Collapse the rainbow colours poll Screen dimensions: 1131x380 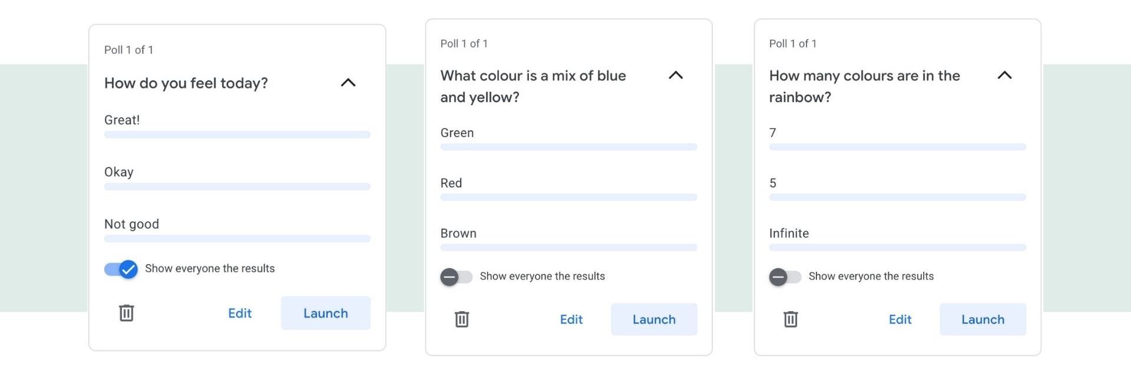(x=1004, y=75)
